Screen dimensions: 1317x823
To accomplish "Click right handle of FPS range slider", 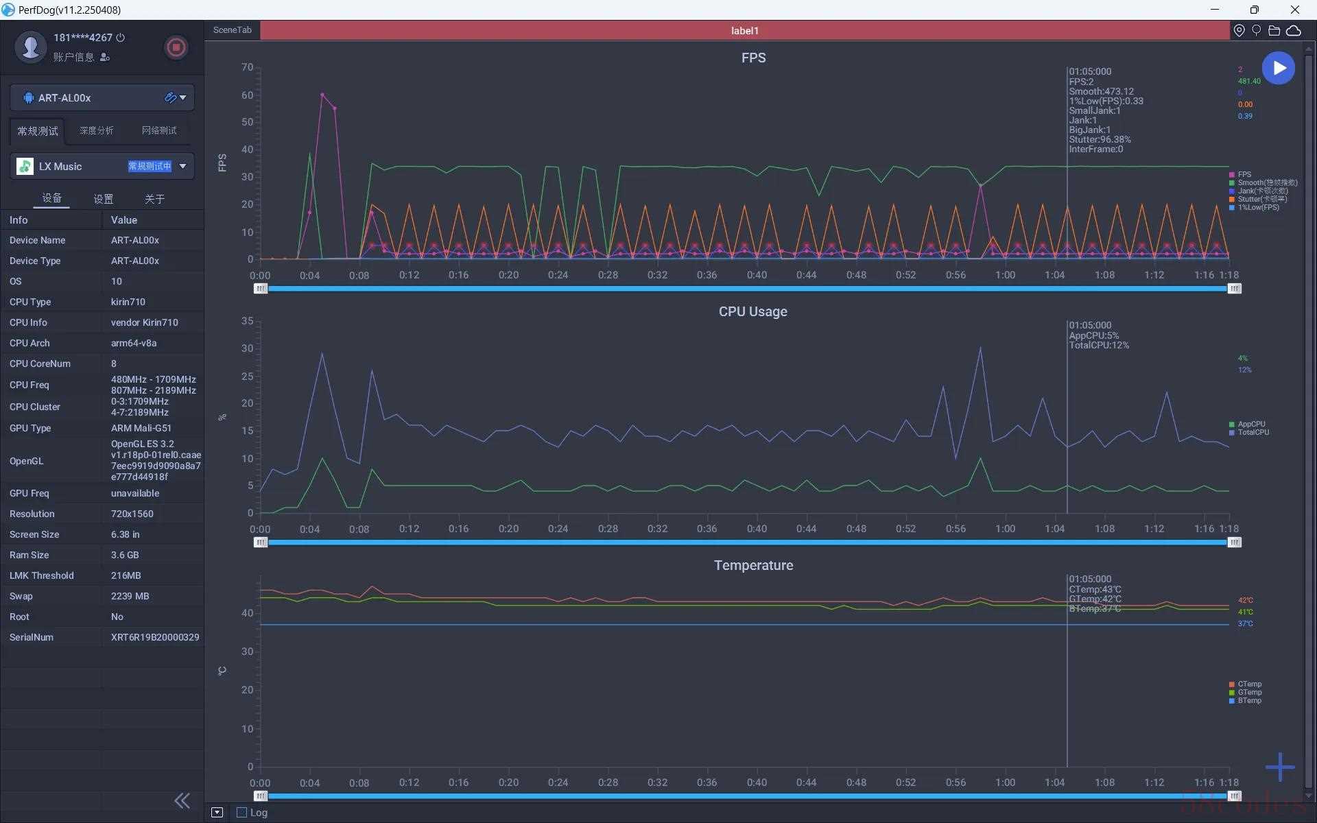I will click(x=1234, y=289).
